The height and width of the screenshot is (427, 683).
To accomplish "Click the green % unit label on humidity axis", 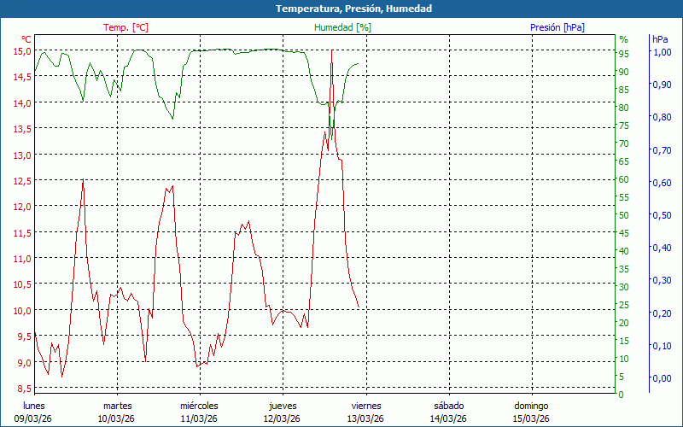I will (623, 39).
